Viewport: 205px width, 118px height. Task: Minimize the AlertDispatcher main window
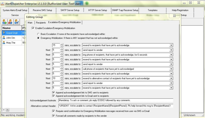tap(184, 3)
